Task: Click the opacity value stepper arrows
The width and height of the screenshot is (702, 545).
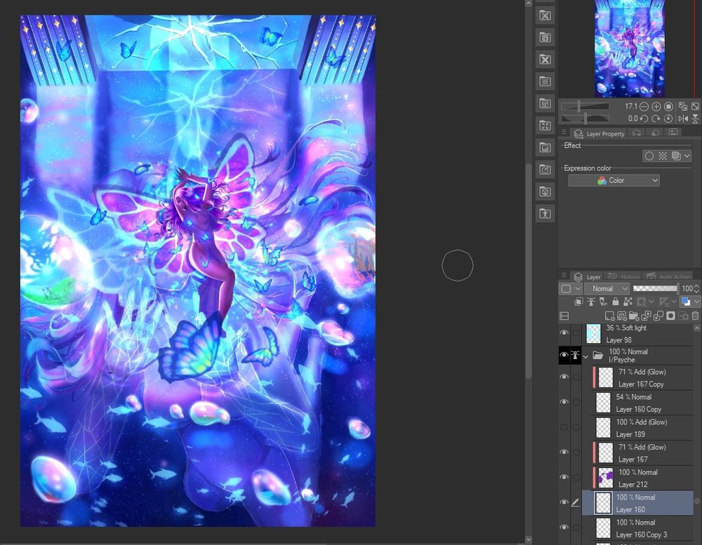Action: coord(696,288)
